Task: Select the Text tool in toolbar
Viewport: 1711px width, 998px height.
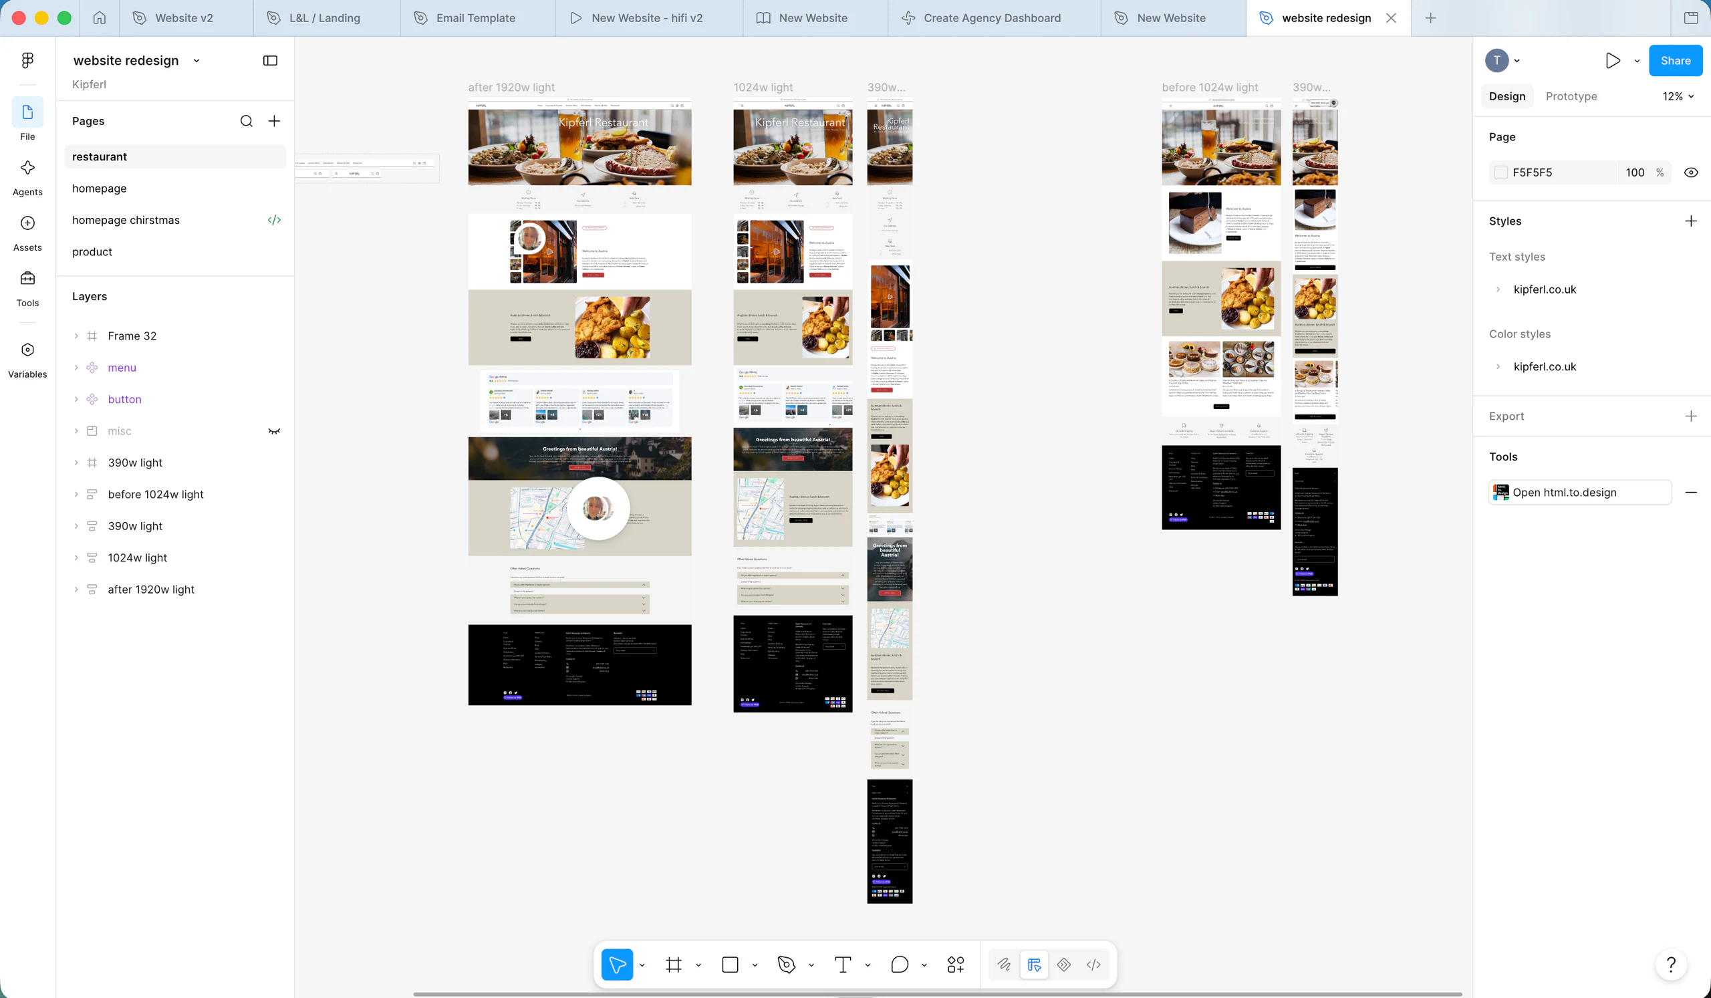Action: 843,965
